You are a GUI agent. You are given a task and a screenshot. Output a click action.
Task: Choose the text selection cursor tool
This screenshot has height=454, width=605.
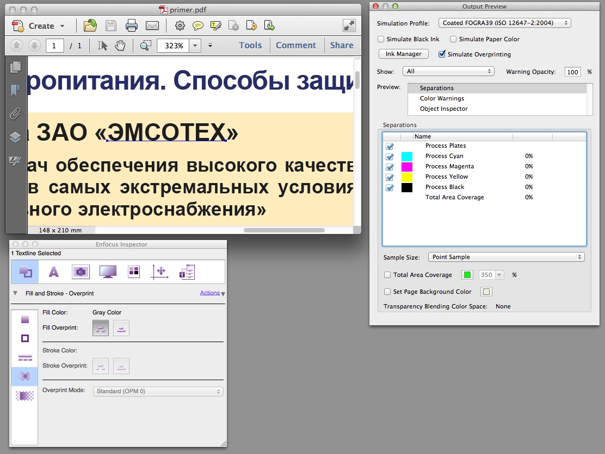click(102, 46)
